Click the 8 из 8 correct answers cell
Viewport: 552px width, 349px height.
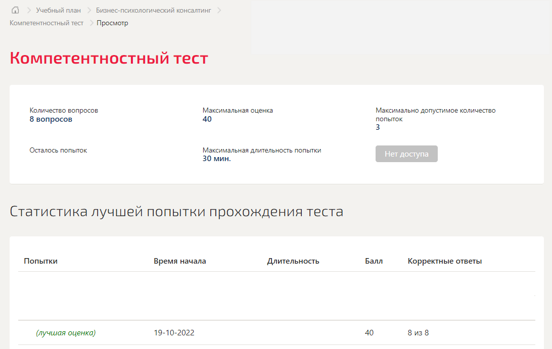(418, 332)
